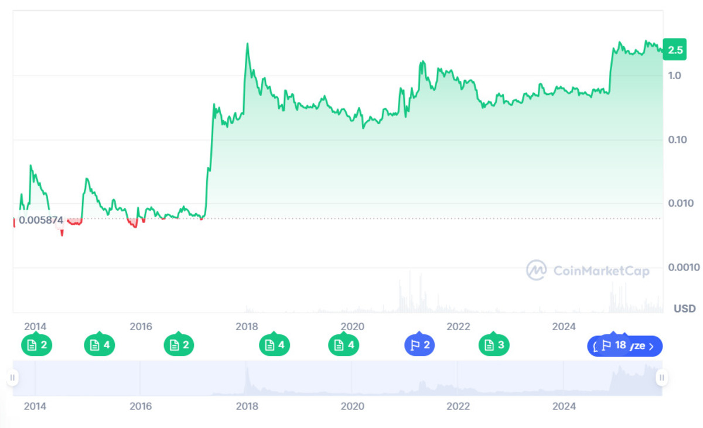Open the green news marker below 2014
This screenshot has width=703, height=428.
point(37,345)
